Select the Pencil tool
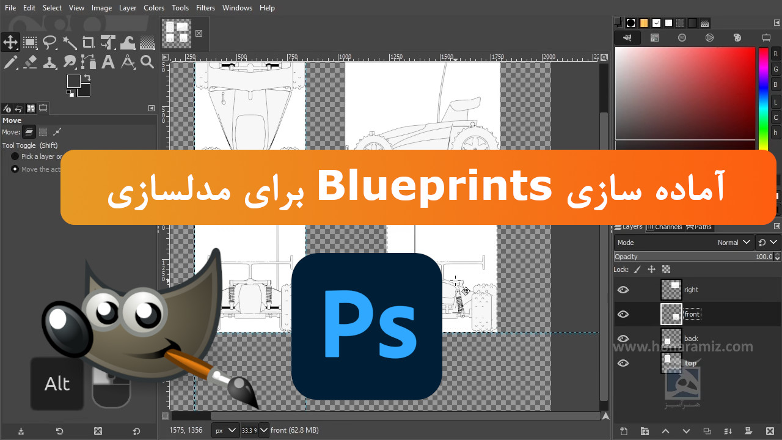782x440 pixels. coord(10,62)
